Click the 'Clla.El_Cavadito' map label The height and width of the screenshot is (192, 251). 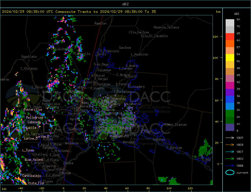coord(154,36)
